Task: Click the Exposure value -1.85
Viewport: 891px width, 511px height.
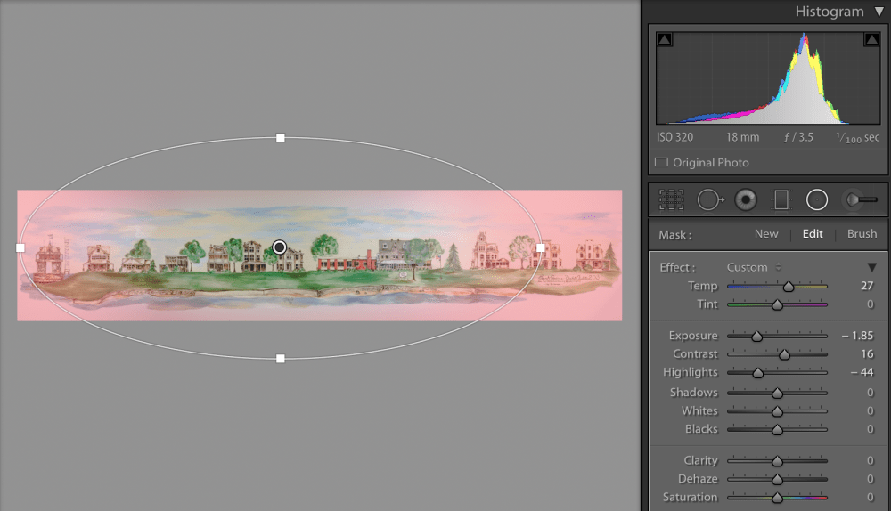Action: 857,336
